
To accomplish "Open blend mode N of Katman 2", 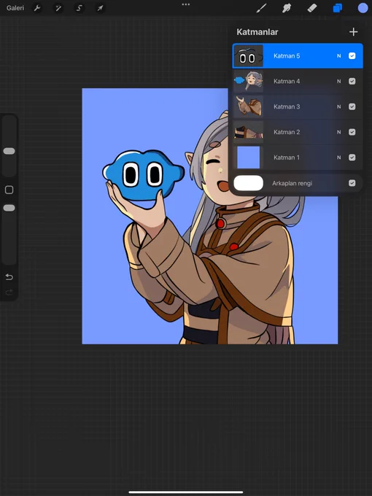I will (338, 132).
